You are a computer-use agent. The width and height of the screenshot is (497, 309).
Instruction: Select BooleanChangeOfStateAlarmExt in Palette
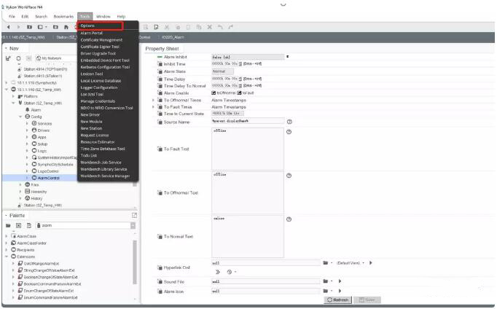pos(50,277)
